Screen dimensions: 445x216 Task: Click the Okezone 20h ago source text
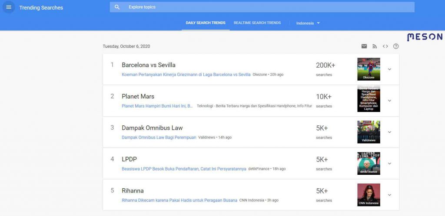pos(268,75)
